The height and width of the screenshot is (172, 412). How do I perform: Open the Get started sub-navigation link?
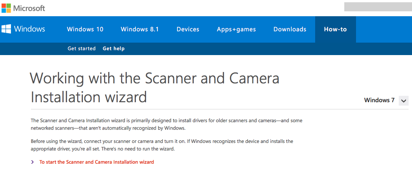click(81, 49)
